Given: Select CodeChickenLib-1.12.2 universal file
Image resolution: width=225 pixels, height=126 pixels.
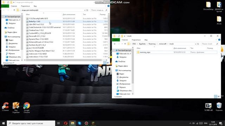Looking at the screenshot, I should pyautogui.click(x=45, y=27).
